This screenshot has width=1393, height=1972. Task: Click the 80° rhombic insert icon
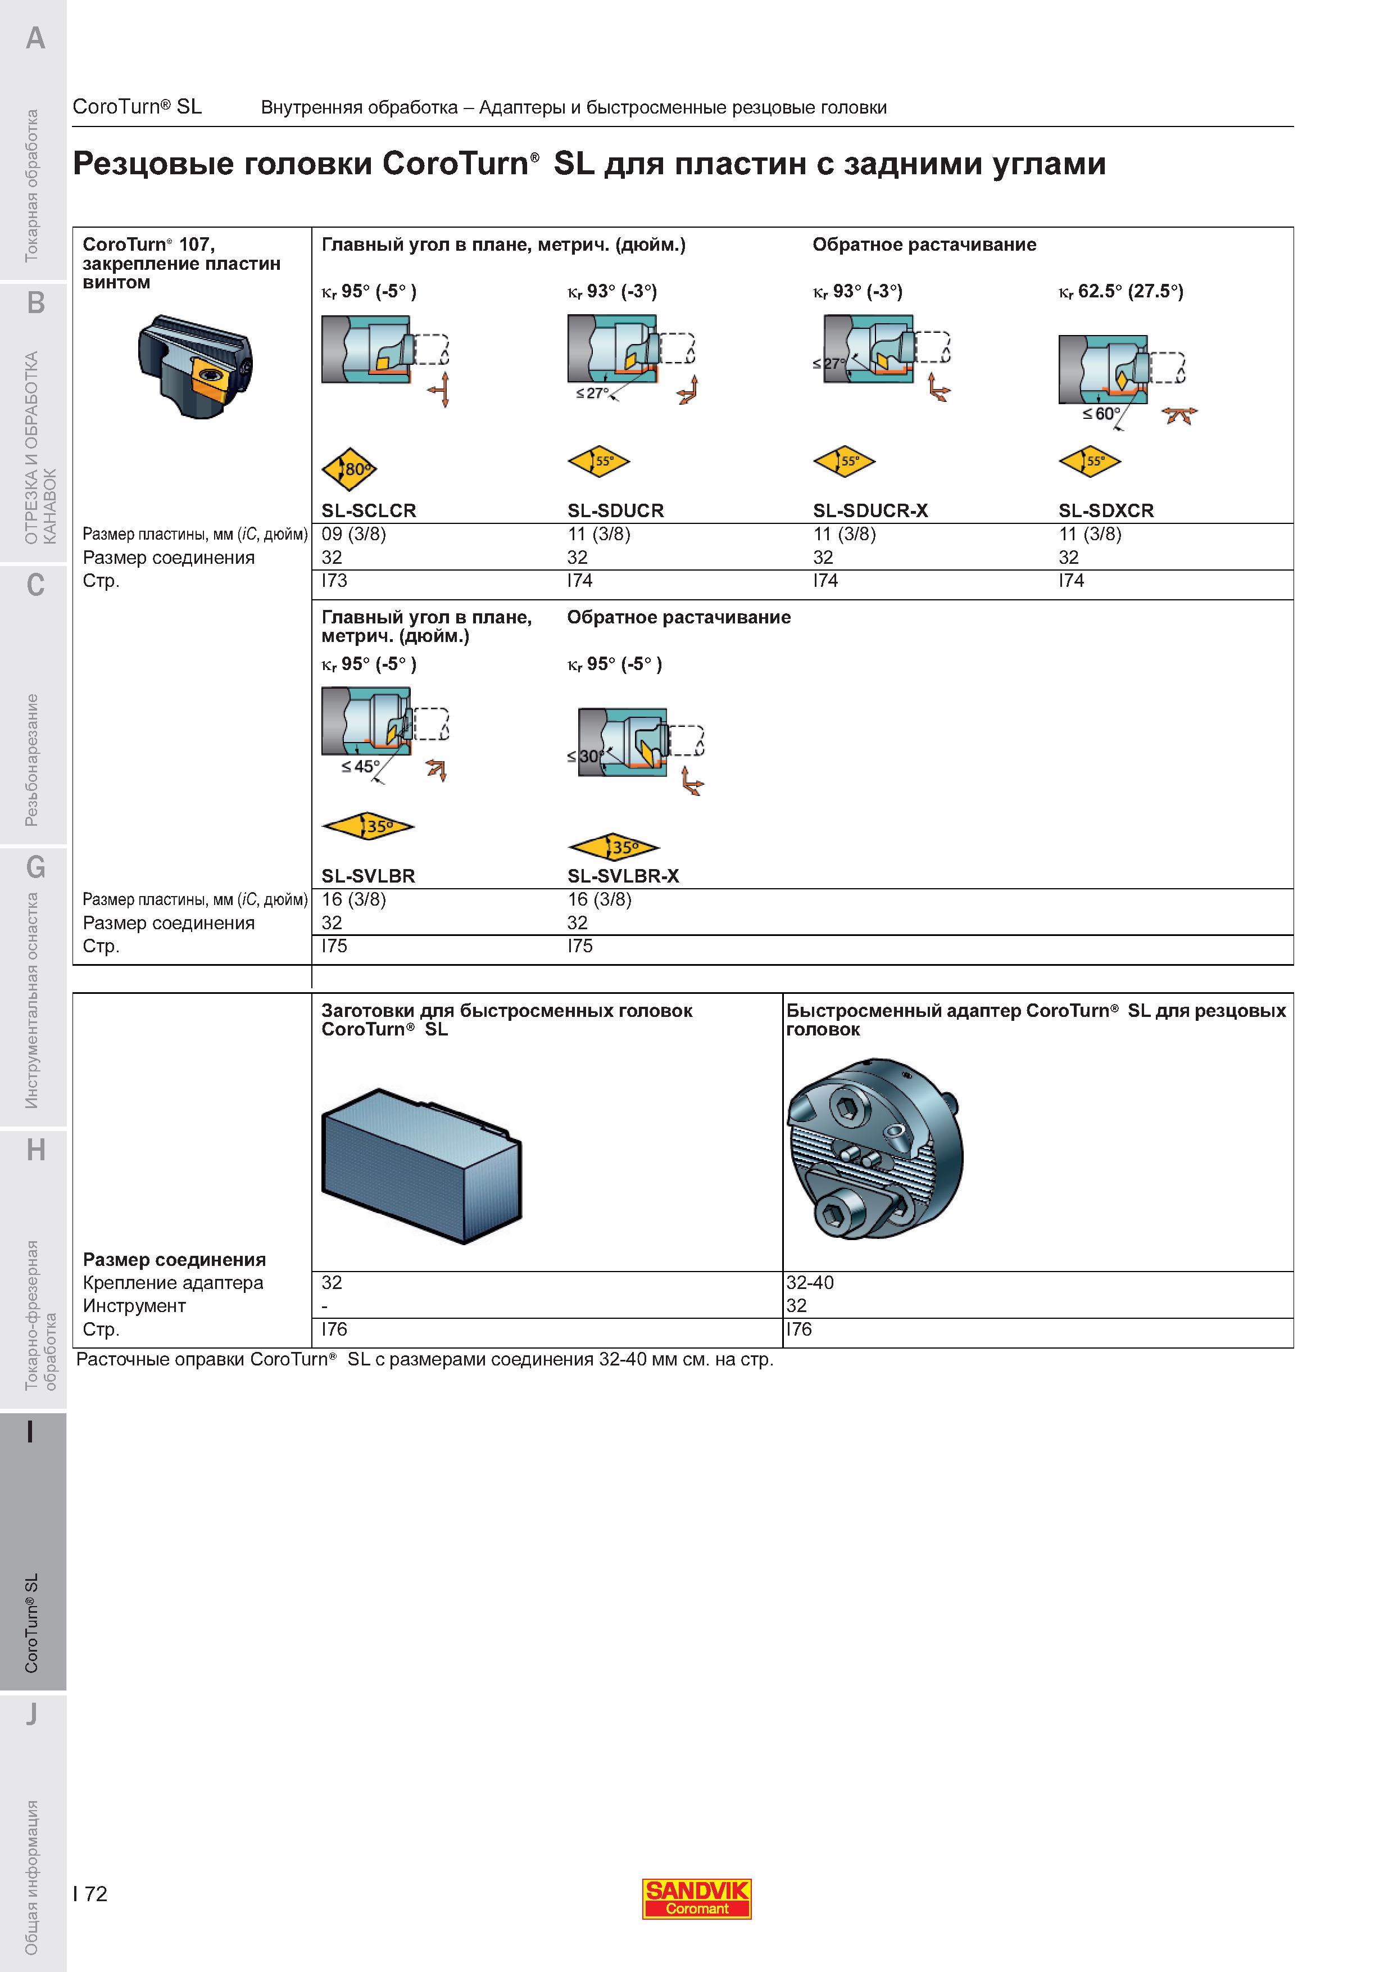pyautogui.click(x=350, y=469)
